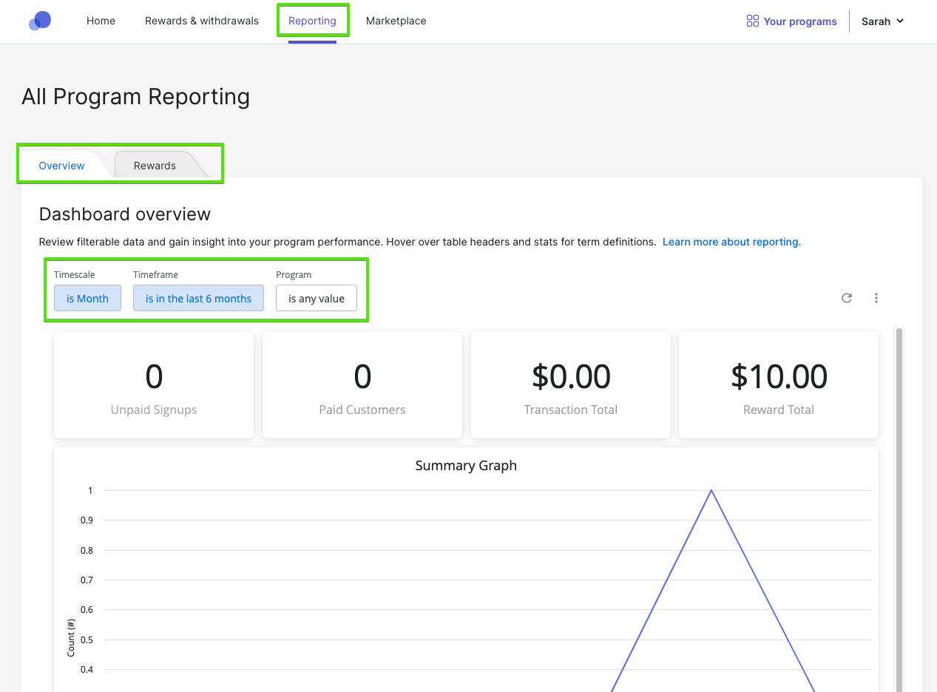Screen dimensions: 937x692
Task: Expand the Sarah account dropdown
Action: click(x=883, y=21)
